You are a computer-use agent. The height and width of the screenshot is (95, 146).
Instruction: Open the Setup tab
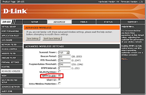coord(35,22)
